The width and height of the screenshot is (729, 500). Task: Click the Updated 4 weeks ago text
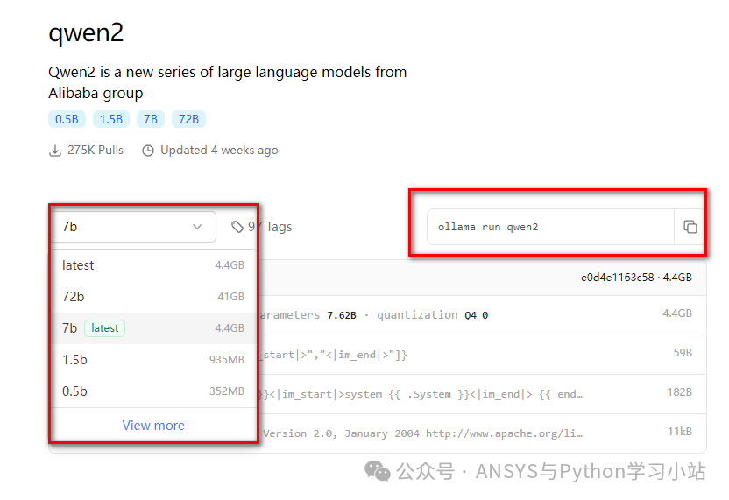(219, 150)
